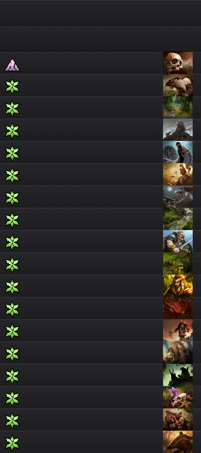This screenshot has height=453, width=201.
Task: Click green leaf icon in the bottom bear row
Action: (12, 443)
